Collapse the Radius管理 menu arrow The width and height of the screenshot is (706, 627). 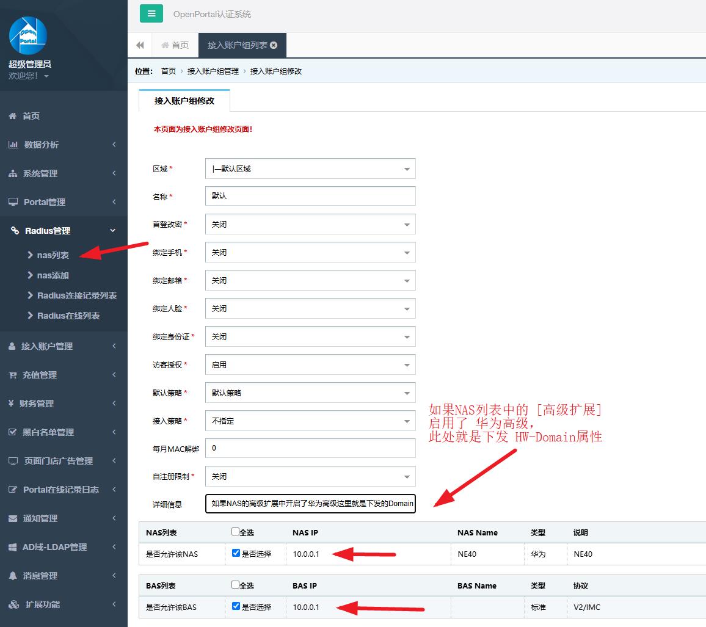point(112,230)
